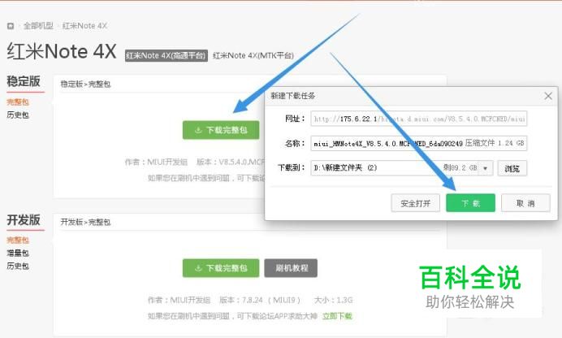The height and width of the screenshot is (338, 562).
Task: Select 历史包 under 开发版 sidebar
Action: [18, 266]
